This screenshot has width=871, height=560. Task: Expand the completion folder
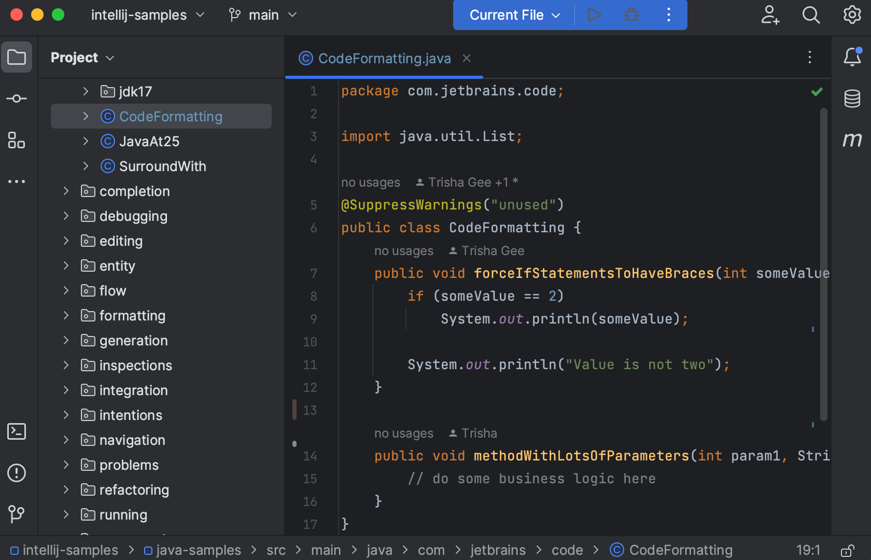(66, 191)
